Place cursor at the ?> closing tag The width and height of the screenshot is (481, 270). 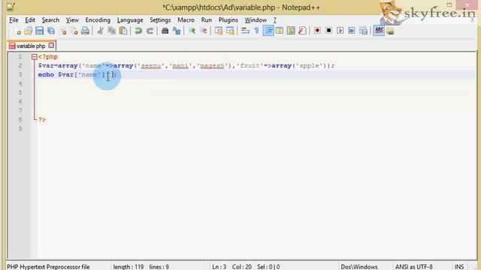[x=42, y=120]
